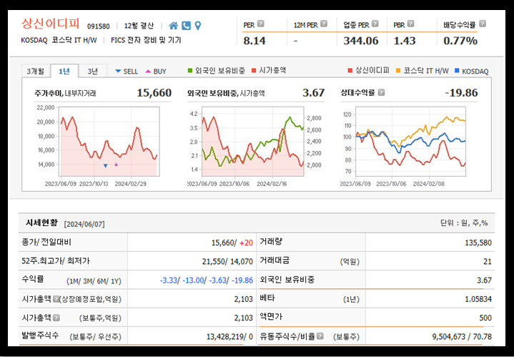The image size is (514, 357).
Task: Click the relative return value -19.86 above chart
Action: (461, 93)
